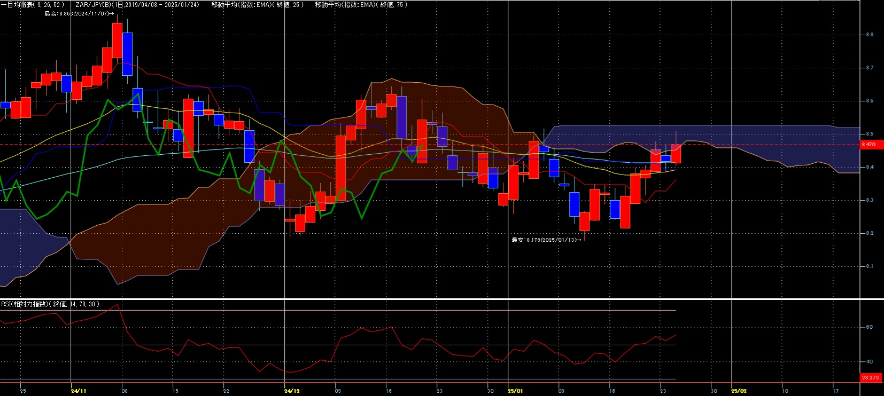This screenshot has height=396, width=884.
Task: Click the 10 date label on time axis
Action: coord(785,391)
